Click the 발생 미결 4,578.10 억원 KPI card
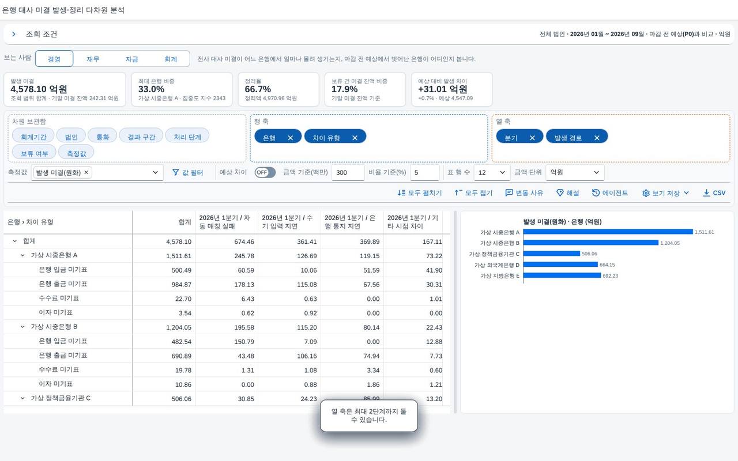738x461 pixels. pyautogui.click(x=65, y=89)
